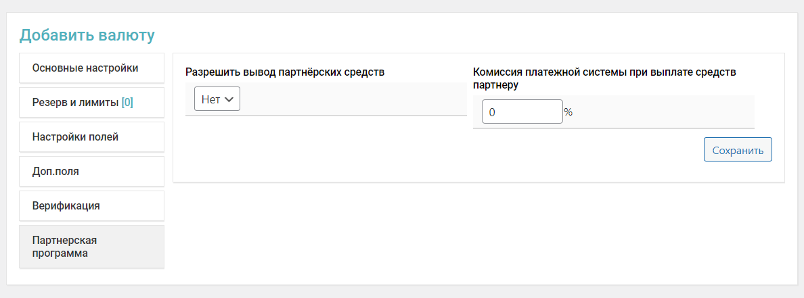
Task: Click the percent sign after commission field
Action: coord(568,112)
